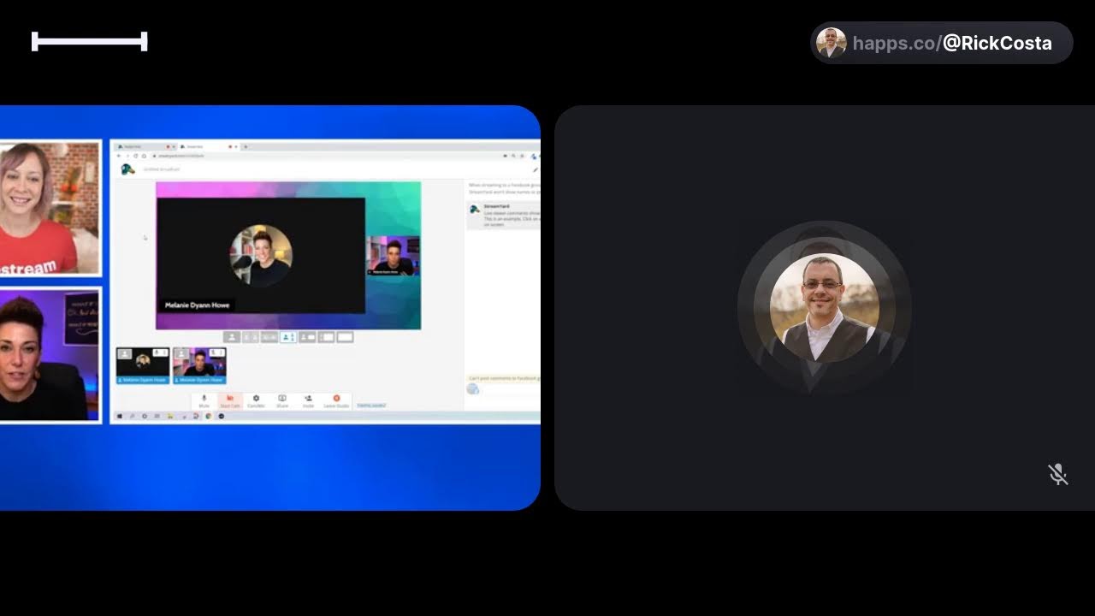Viewport: 1095px width, 616px height.
Task: Select the StreamYard example comment card
Action: (x=503, y=216)
